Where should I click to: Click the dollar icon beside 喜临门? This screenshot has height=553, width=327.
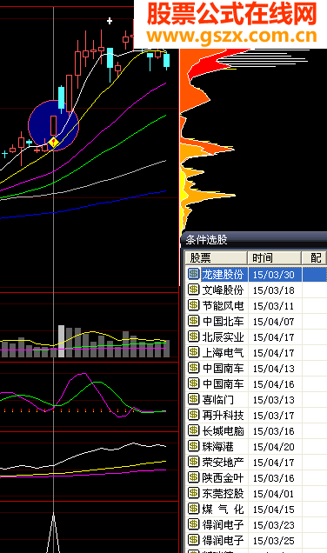click(x=193, y=399)
